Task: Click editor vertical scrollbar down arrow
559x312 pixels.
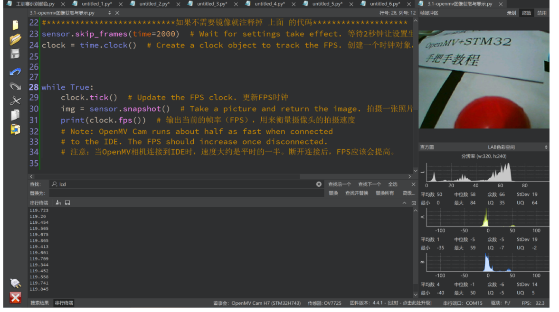Action: point(415,170)
